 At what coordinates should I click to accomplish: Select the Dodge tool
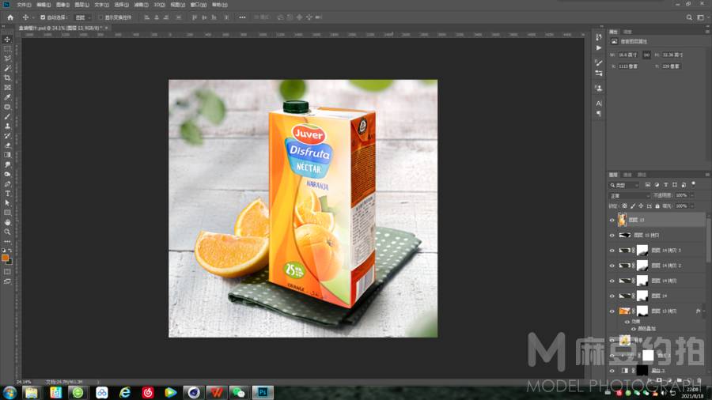pyautogui.click(x=7, y=174)
